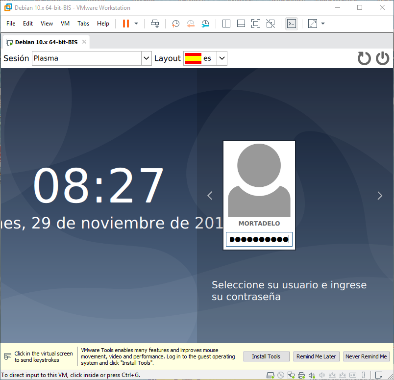The height and width of the screenshot is (380, 394).
Task: Open the File menu
Action: pos(11,24)
